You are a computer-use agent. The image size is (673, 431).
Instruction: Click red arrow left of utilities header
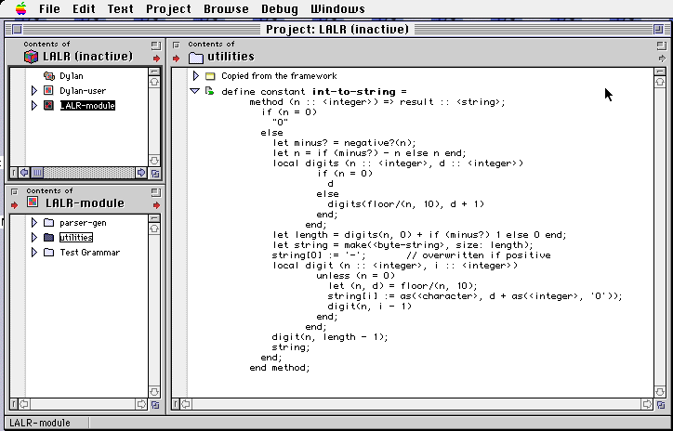tap(176, 59)
